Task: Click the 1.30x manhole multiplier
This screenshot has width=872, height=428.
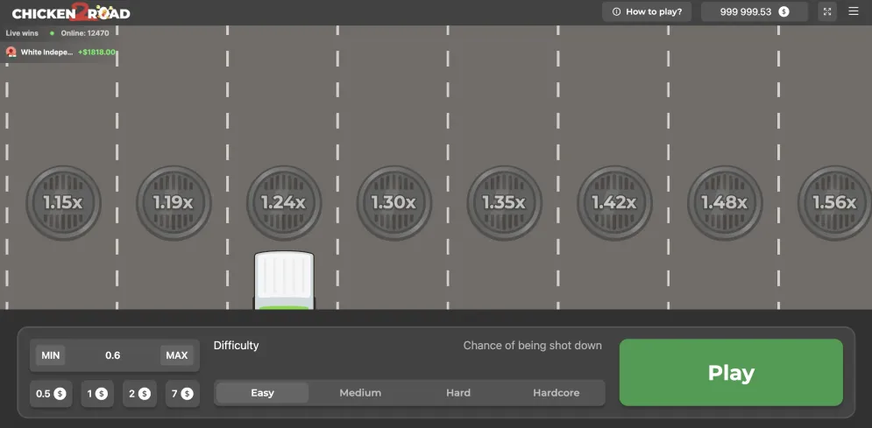Action: pyautogui.click(x=393, y=202)
